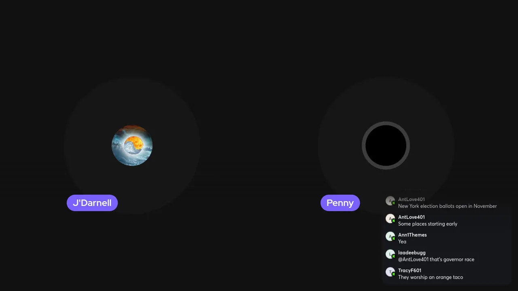Open the TracyF601 username in chat
Viewport: 518px width, 291px height.
point(410,270)
